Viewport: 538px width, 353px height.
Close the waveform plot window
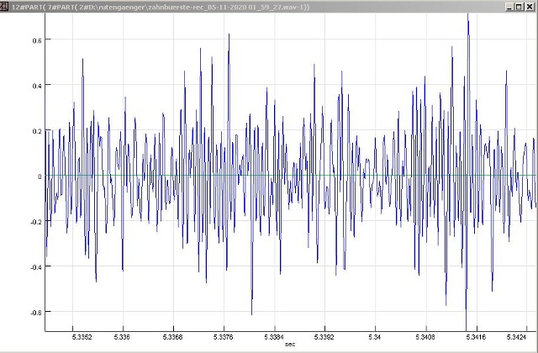(x=530, y=7)
